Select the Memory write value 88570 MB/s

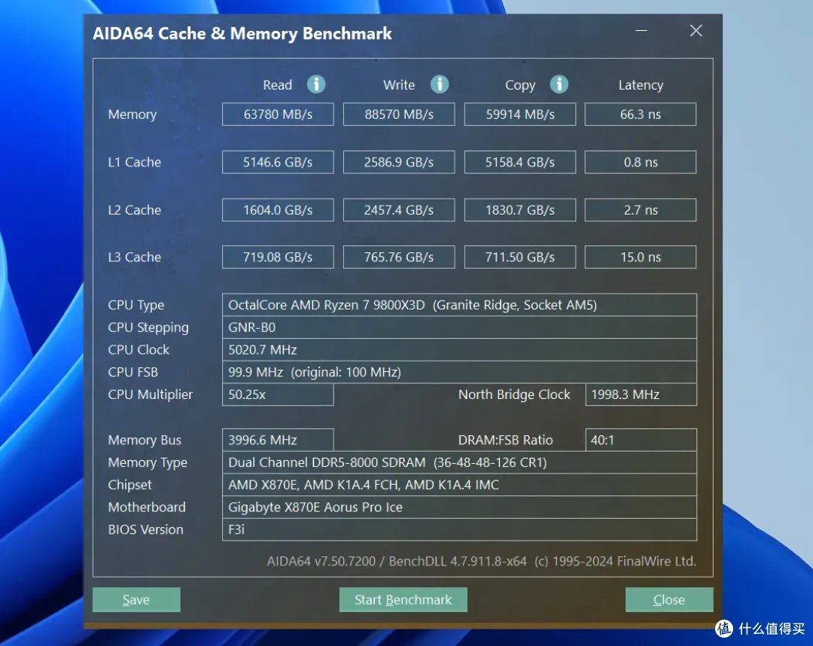(x=399, y=114)
